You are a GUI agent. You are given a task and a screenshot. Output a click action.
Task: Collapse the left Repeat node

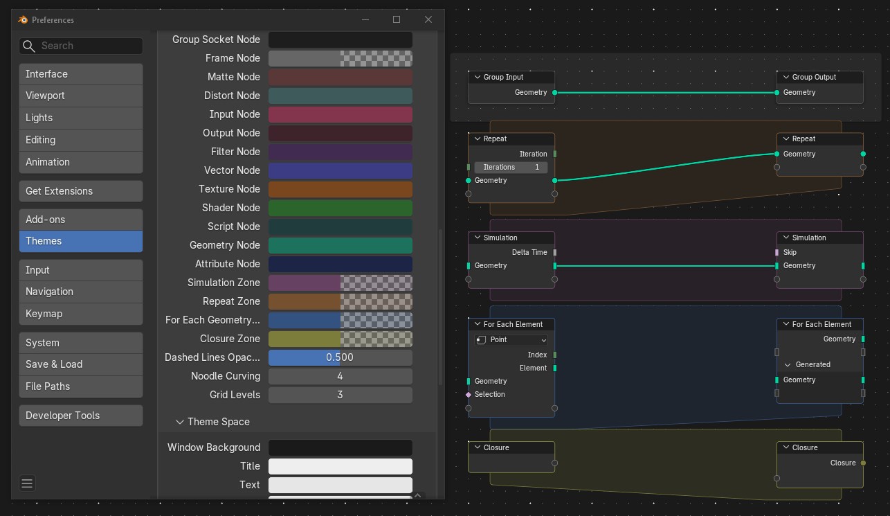[477, 139]
